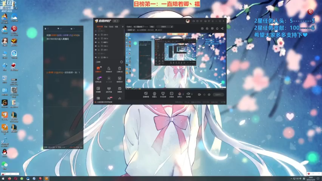The height and width of the screenshot is (181, 322).
Task: Click the streamer avatar in the title bar
Action: (x=188, y=21)
